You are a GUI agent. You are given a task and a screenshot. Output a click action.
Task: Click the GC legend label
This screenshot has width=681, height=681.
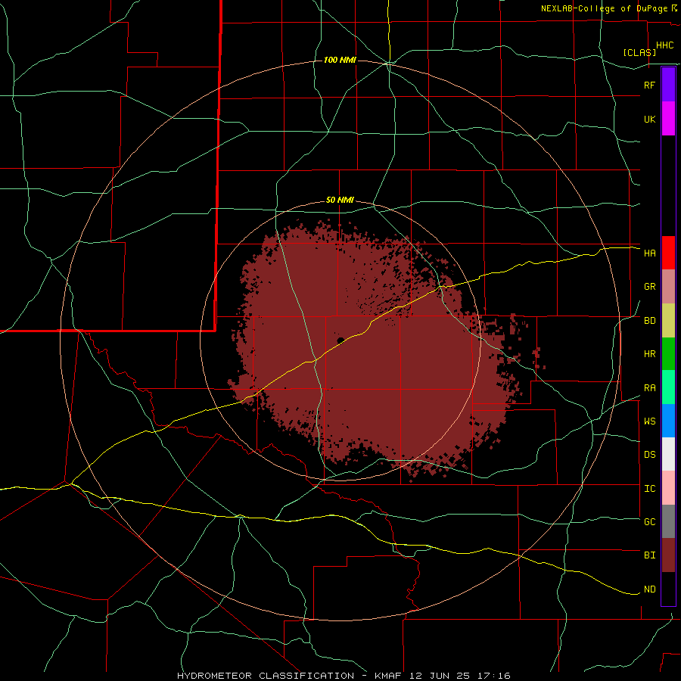649,522
